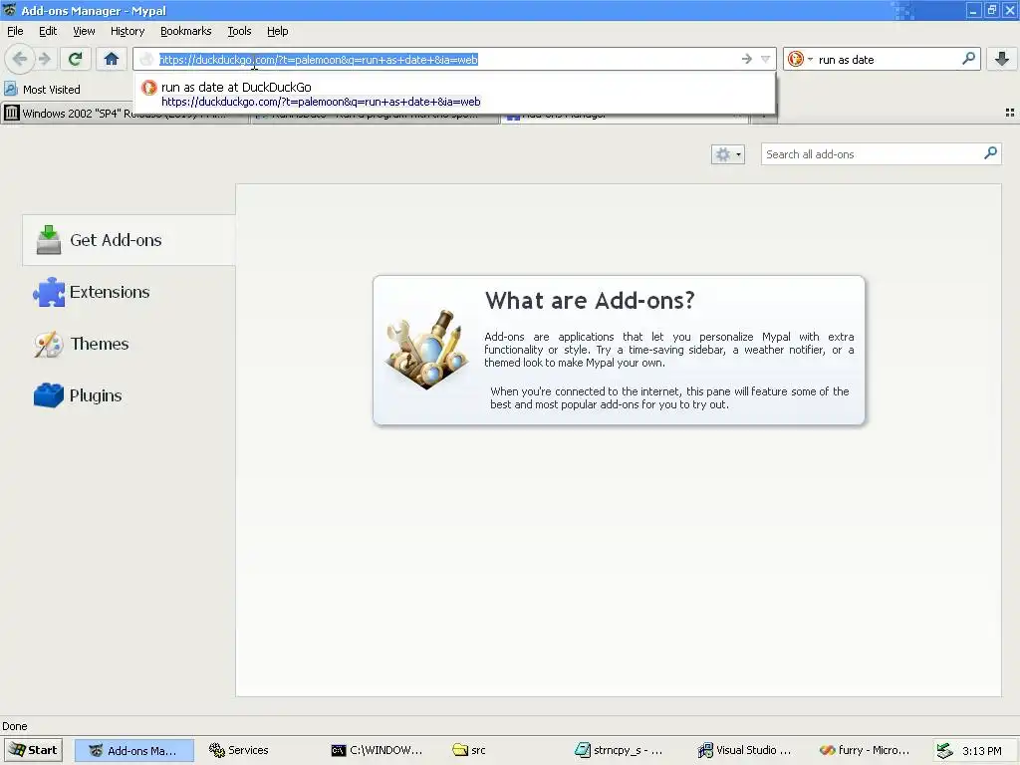The image size is (1020, 765).
Task: Open the Help menu
Action: click(278, 31)
